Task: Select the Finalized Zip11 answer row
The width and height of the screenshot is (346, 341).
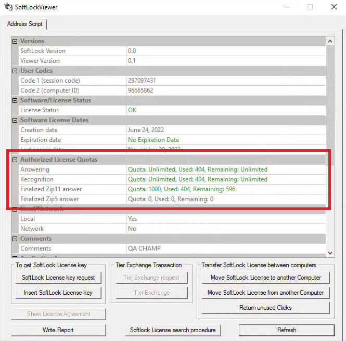Action: tap(172, 189)
